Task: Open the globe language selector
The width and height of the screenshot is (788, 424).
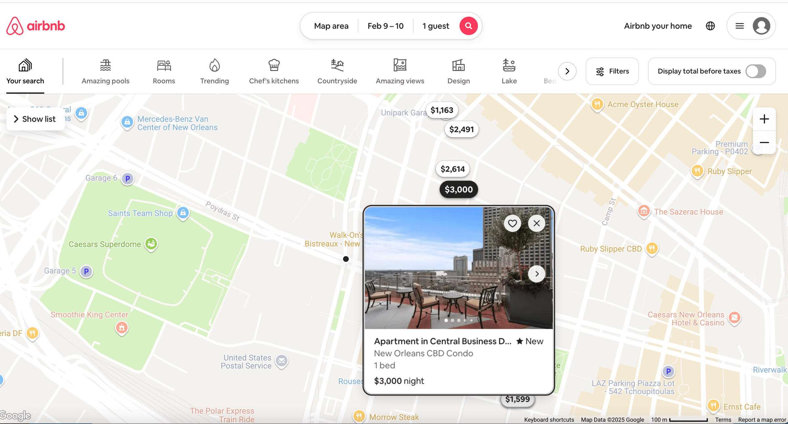Action: point(710,26)
